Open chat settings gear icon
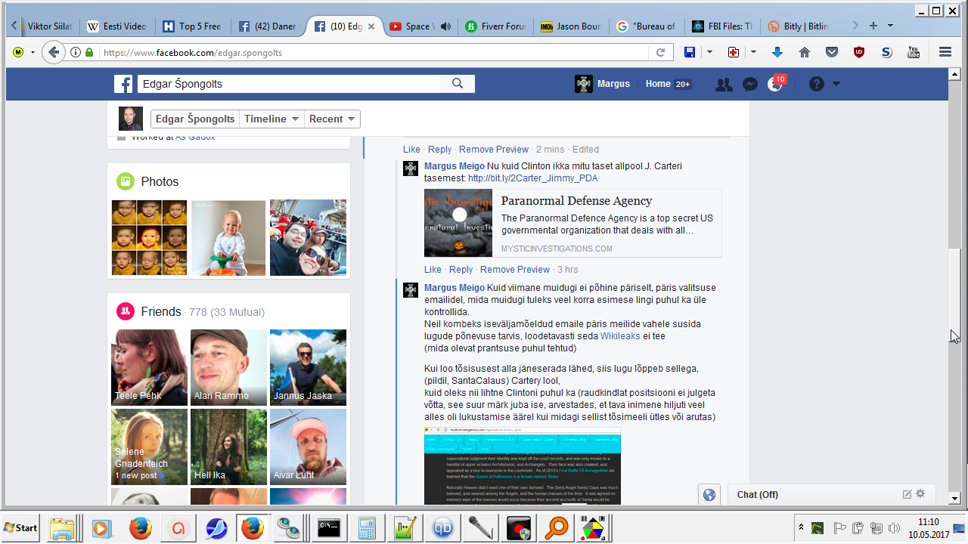This screenshot has width=968, height=544. point(920,494)
